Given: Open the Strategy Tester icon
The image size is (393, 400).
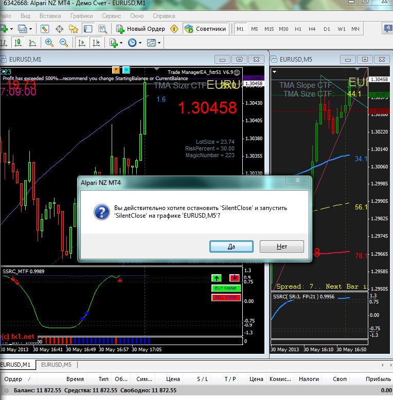Looking at the screenshot, I should tap(102, 29).
